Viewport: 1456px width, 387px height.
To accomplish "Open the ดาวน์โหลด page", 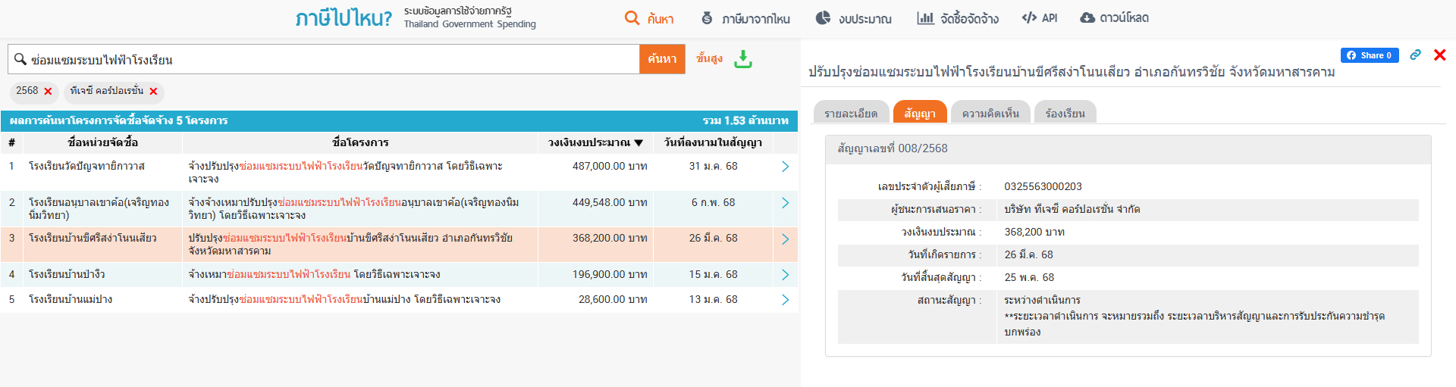I will click(1114, 18).
